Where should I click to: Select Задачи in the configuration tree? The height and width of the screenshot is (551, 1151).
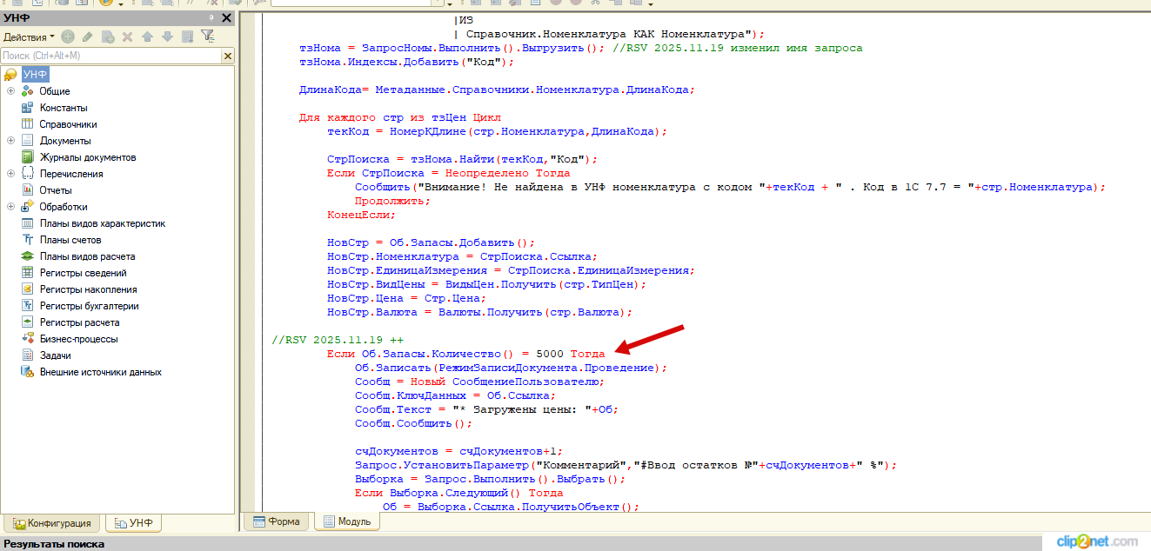[55, 355]
